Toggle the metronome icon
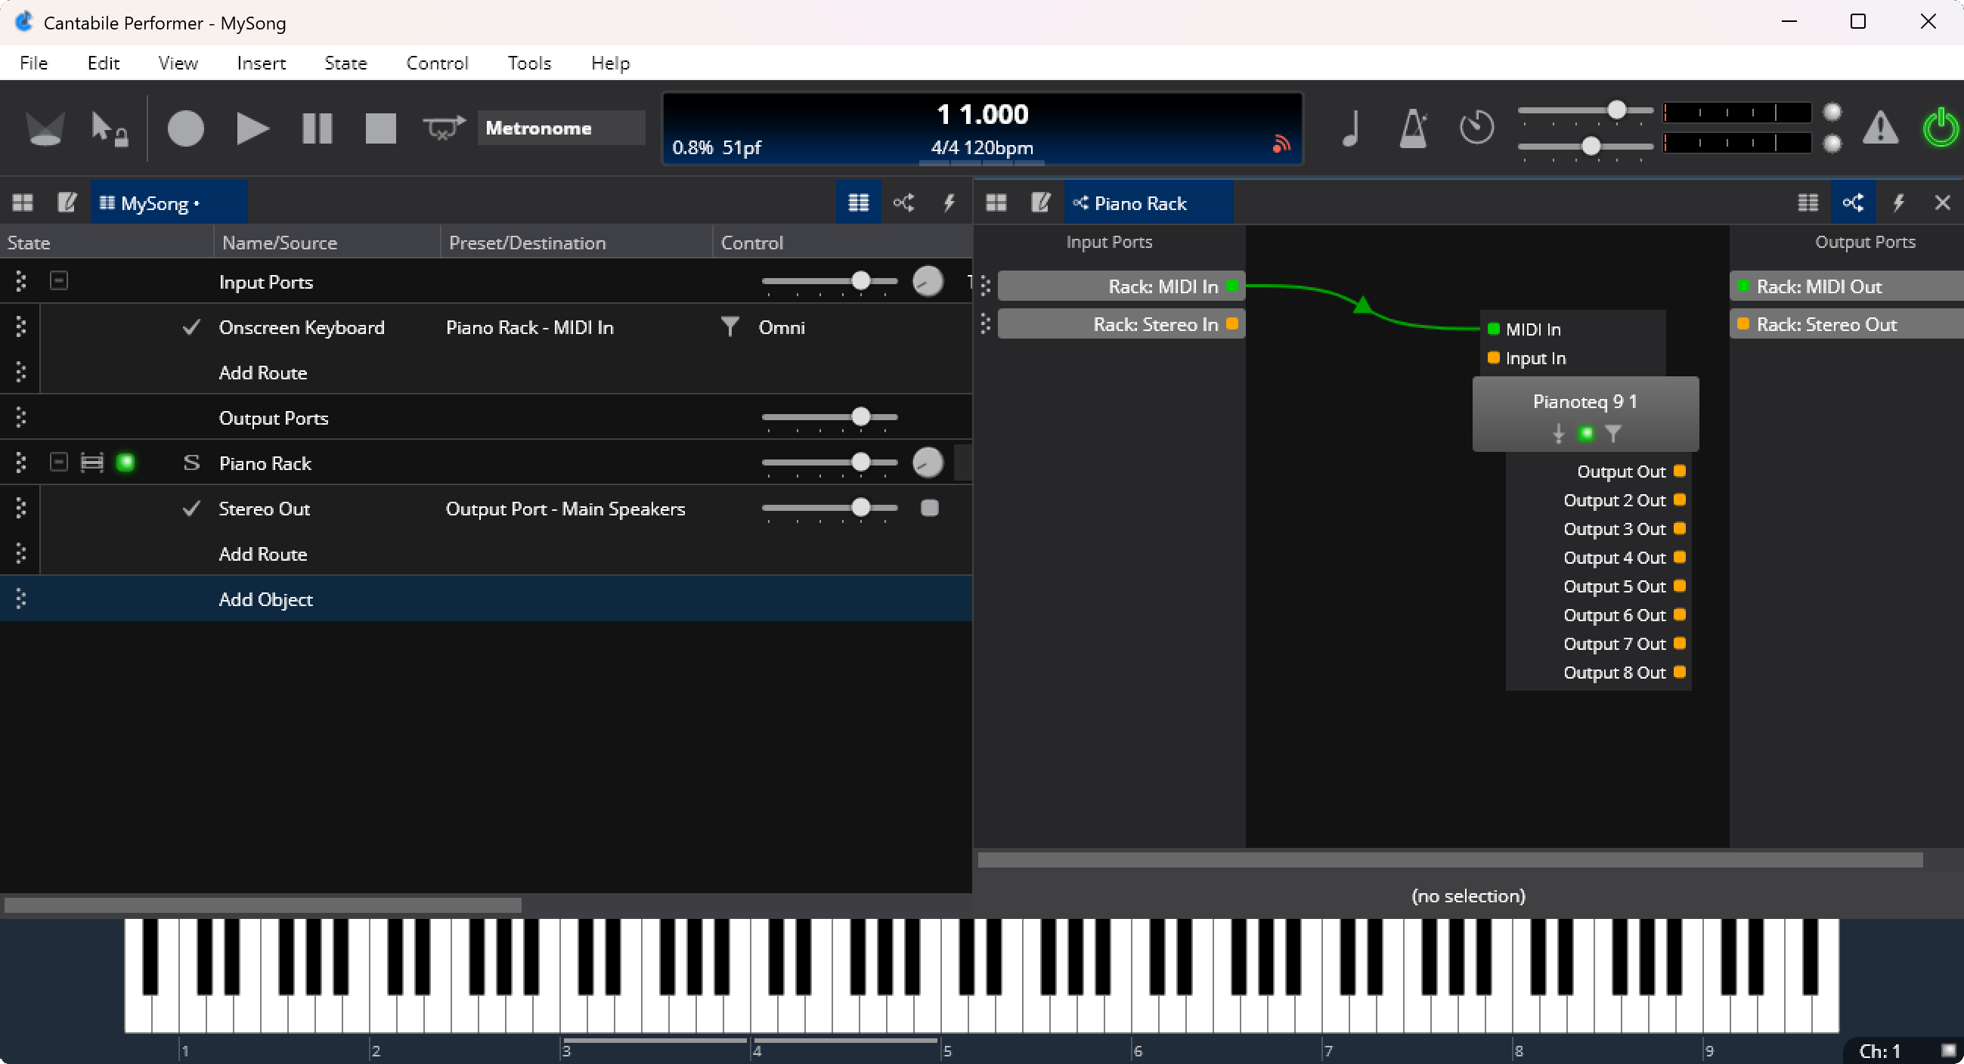 pos(1413,128)
